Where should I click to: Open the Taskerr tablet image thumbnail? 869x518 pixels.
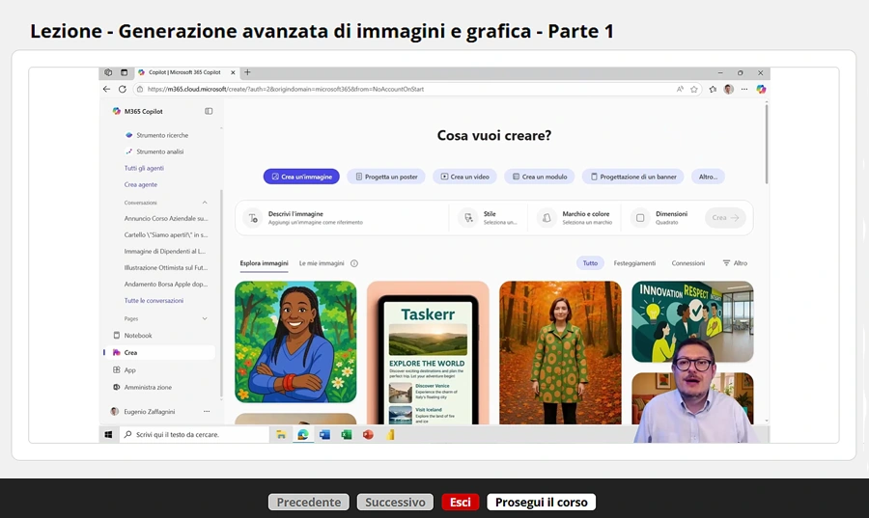[x=428, y=352]
